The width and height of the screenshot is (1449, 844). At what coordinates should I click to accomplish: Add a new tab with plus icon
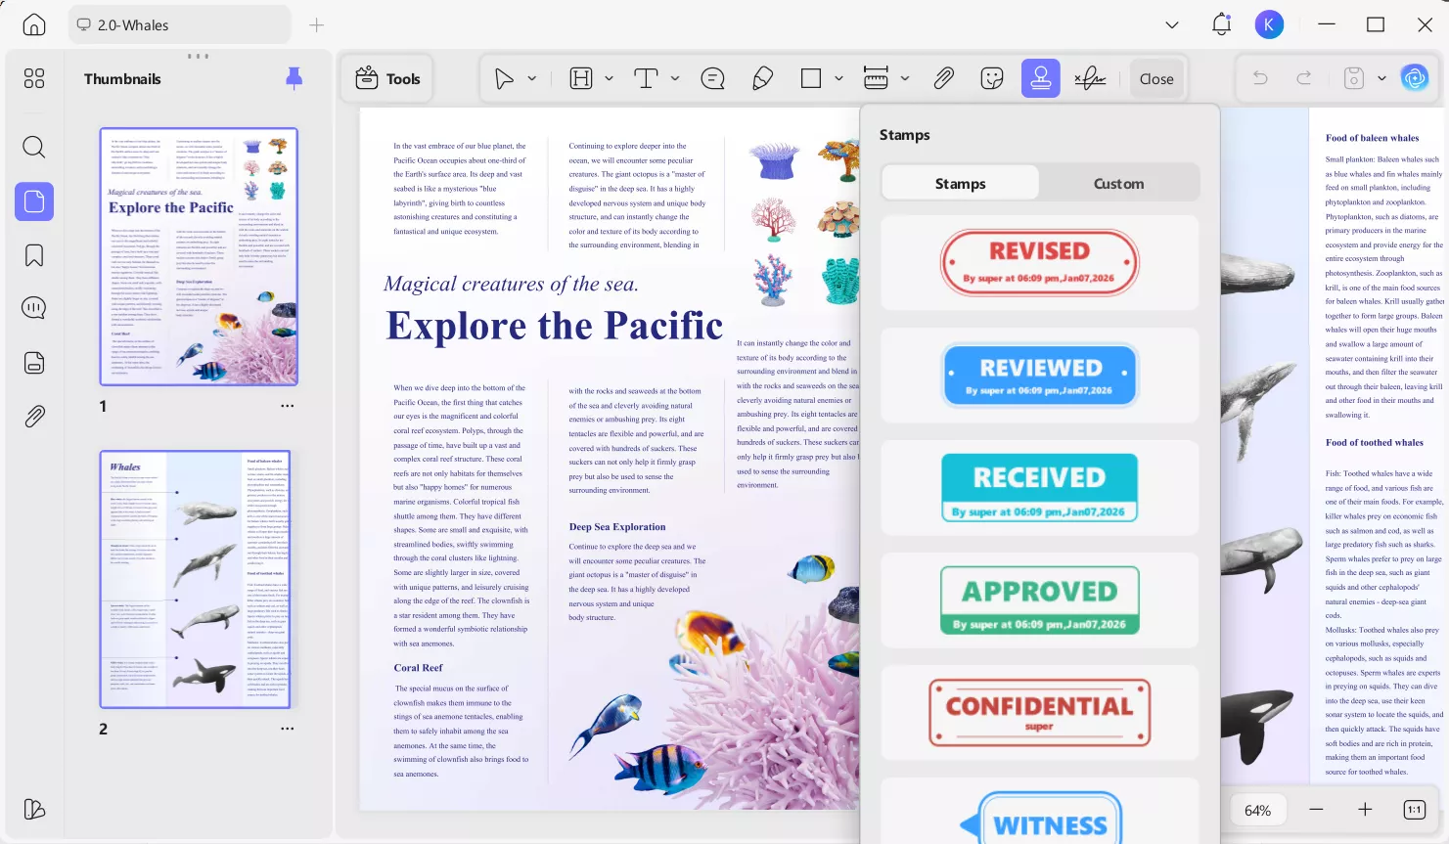click(316, 25)
